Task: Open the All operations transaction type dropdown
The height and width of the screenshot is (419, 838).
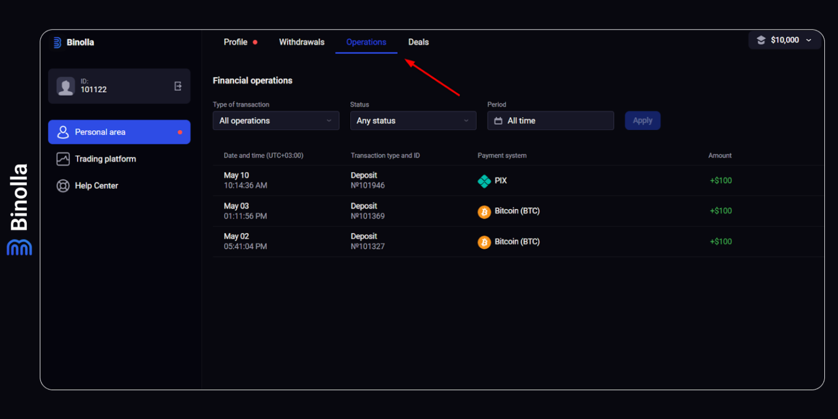Action: point(276,120)
